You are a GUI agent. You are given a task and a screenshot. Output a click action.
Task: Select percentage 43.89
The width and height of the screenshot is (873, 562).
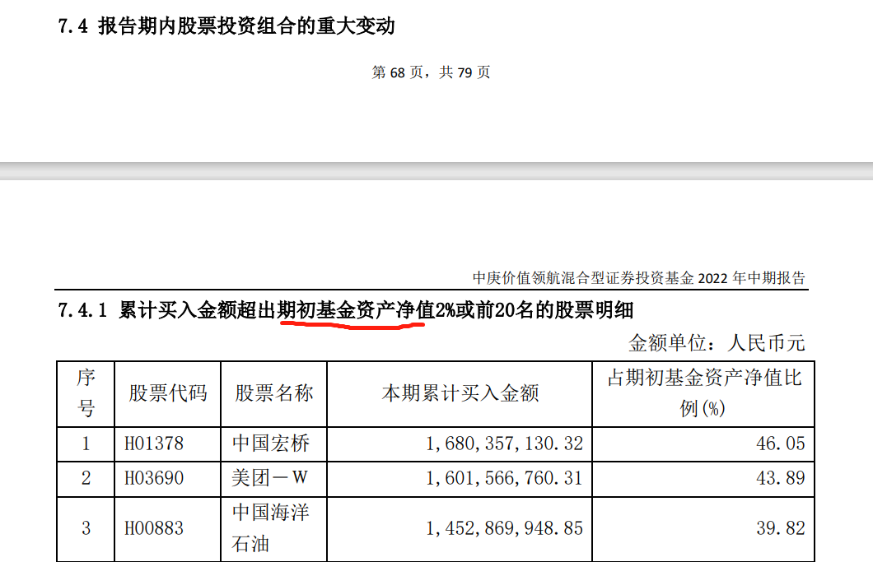coord(781,478)
